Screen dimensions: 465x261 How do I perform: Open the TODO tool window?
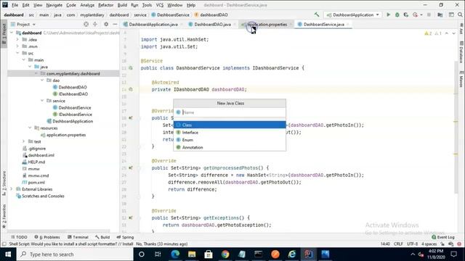click(19, 237)
